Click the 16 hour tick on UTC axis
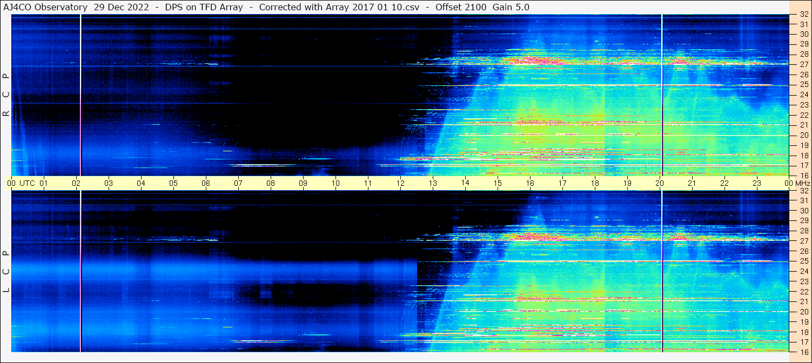812x363 pixels. pos(530,183)
